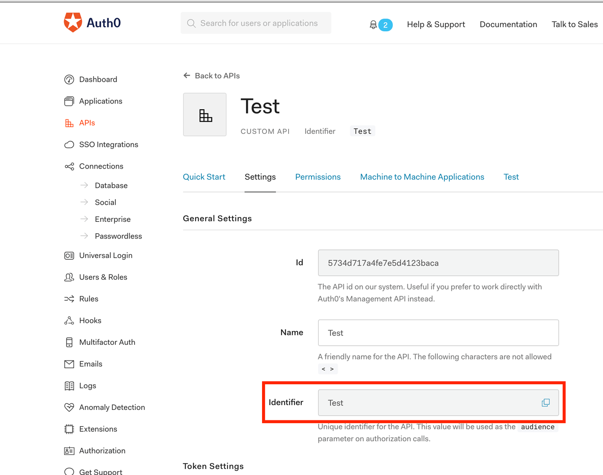
Task: Copy the Identifier value using copy icon
Action: pyautogui.click(x=545, y=402)
